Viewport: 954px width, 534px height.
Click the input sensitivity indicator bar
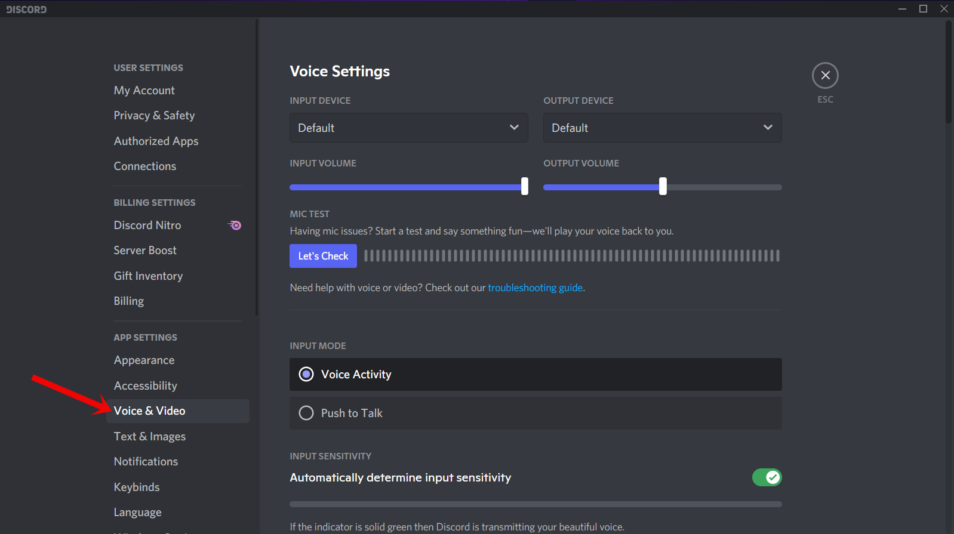pyautogui.click(x=536, y=504)
